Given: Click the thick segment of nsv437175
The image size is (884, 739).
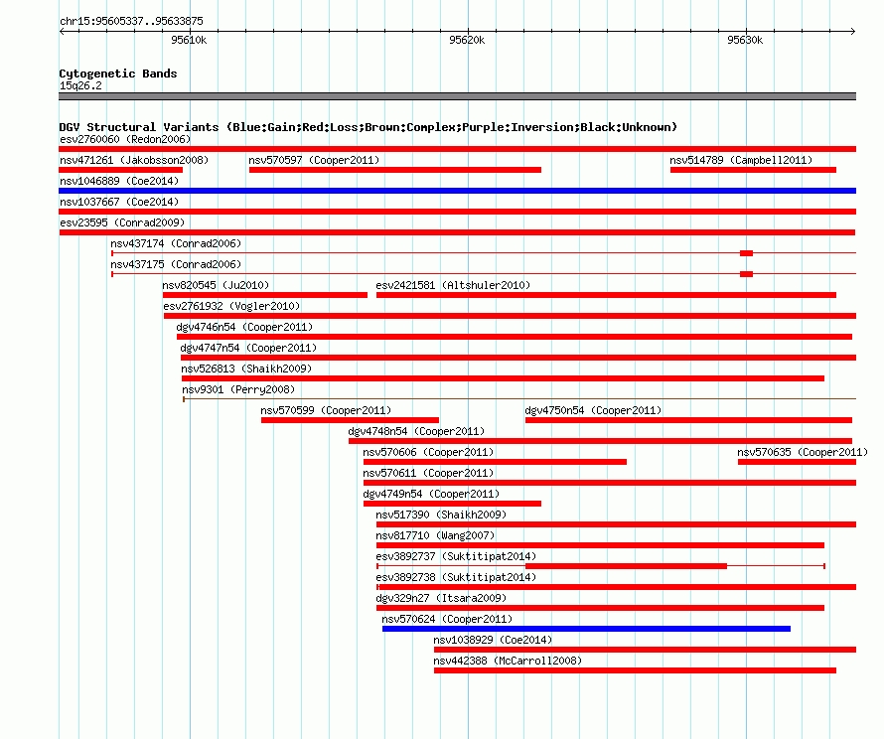Looking at the screenshot, I should pos(747,274).
